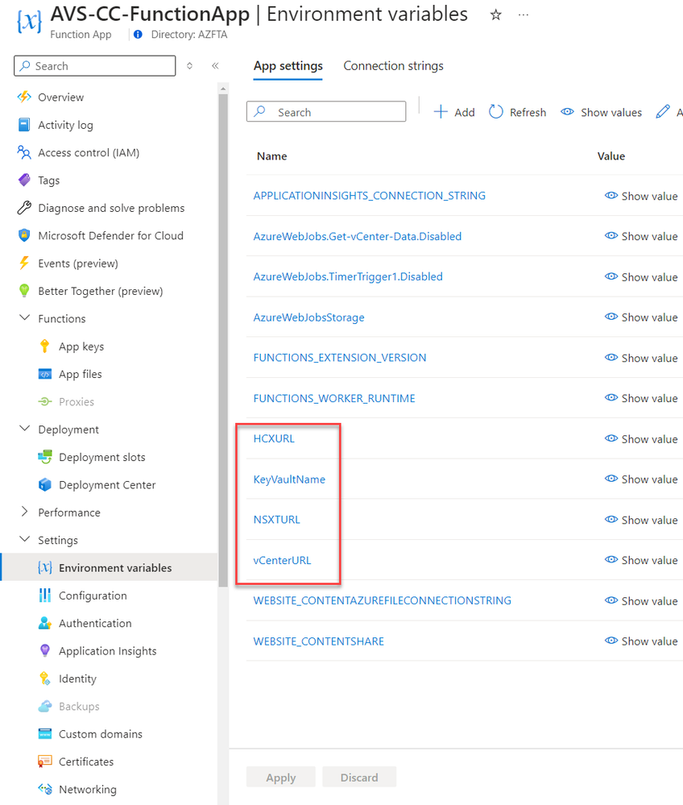The width and height of the screenshot is (683, 805).
Task: Open APPLICATIONINSIGHTS_CONNECTION_STRING setting
Action: click(370, 196)
